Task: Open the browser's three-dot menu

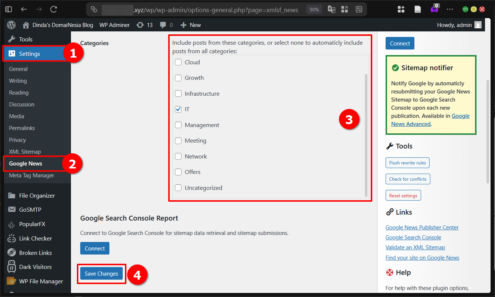Action: pos(450,9)
